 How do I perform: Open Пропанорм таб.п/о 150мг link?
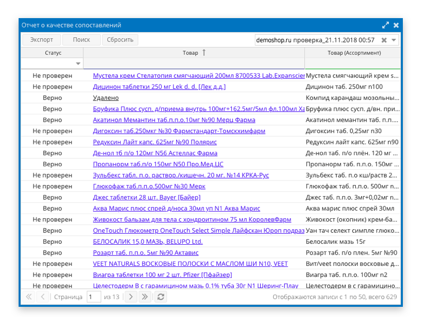[x=158, y=165]
